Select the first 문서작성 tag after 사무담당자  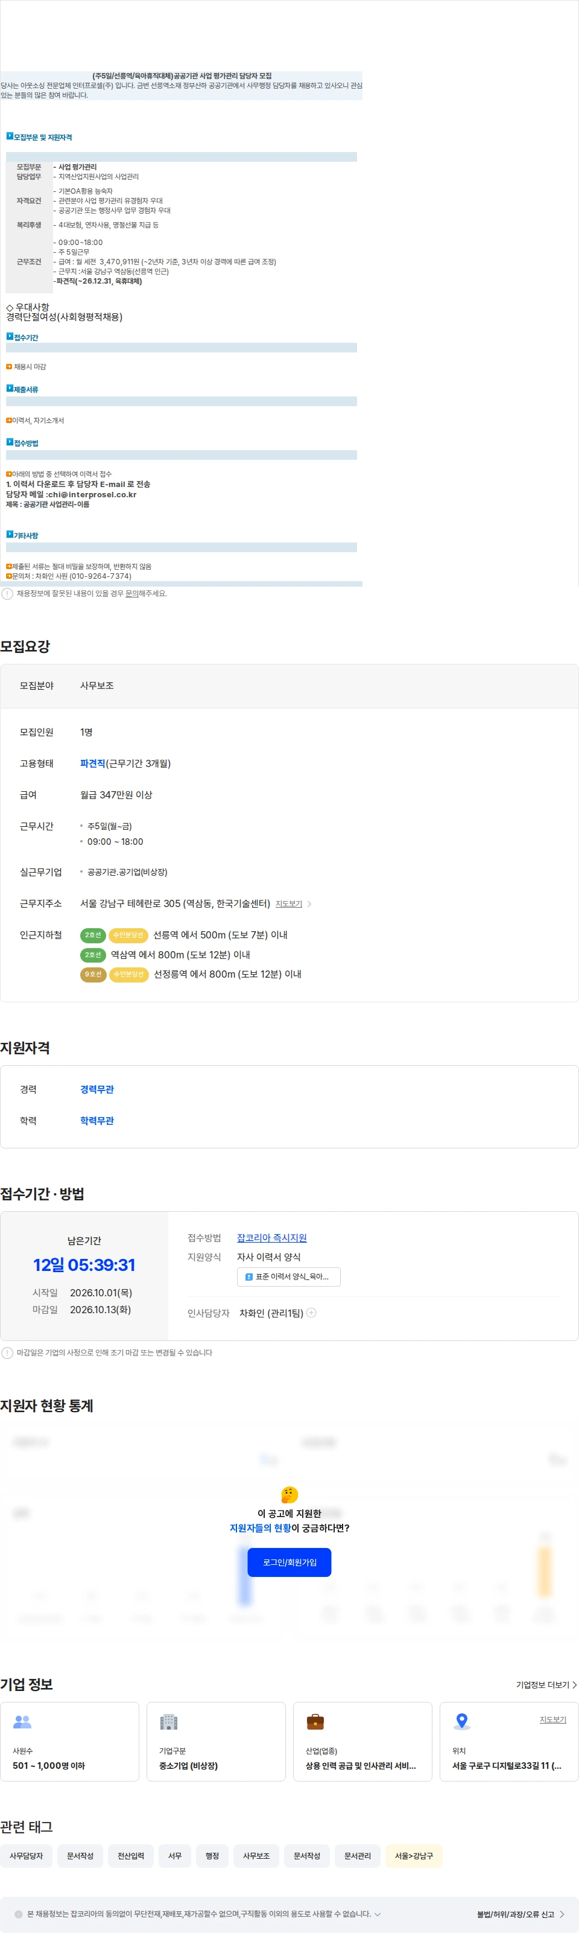pos(80,1856)
